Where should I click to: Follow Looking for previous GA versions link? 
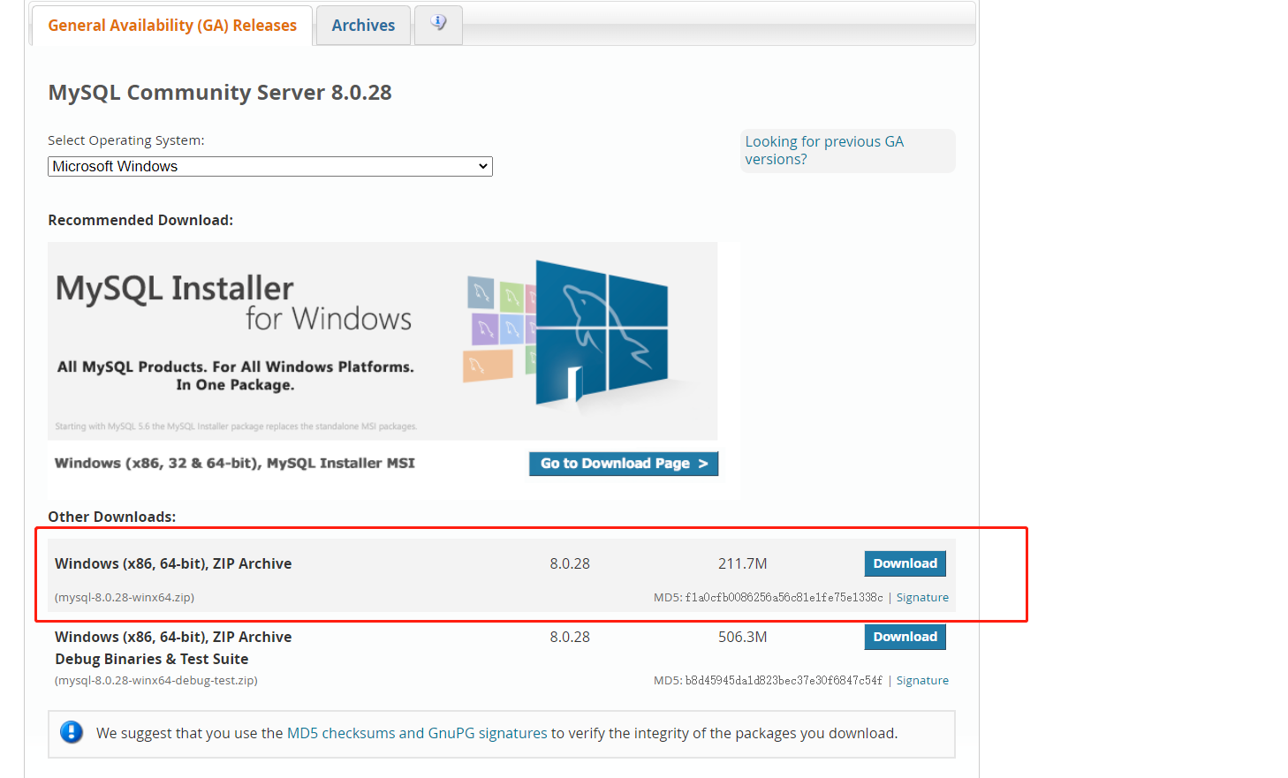(824, 150)
